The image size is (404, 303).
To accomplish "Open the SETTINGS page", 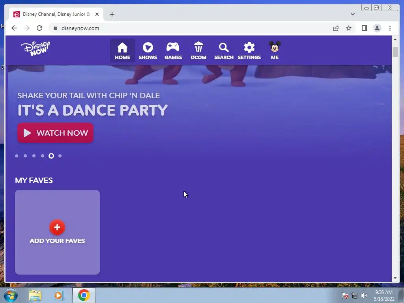I will tap(249, 50).
